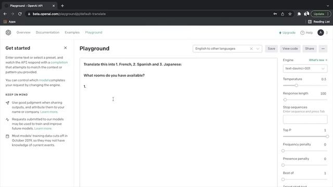Follow the completion link

coord(59,62)
